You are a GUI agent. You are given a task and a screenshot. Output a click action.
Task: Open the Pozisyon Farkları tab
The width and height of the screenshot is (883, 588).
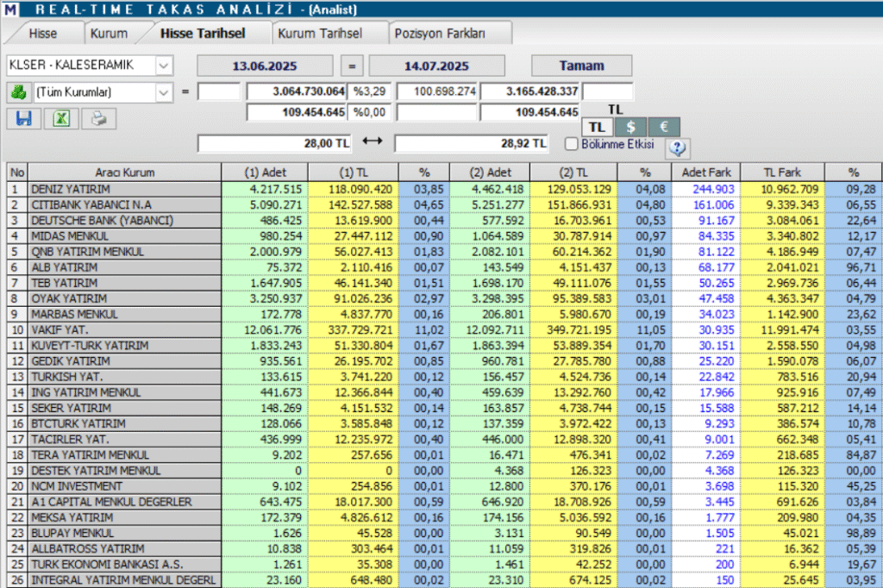click(x=442, y=31)
